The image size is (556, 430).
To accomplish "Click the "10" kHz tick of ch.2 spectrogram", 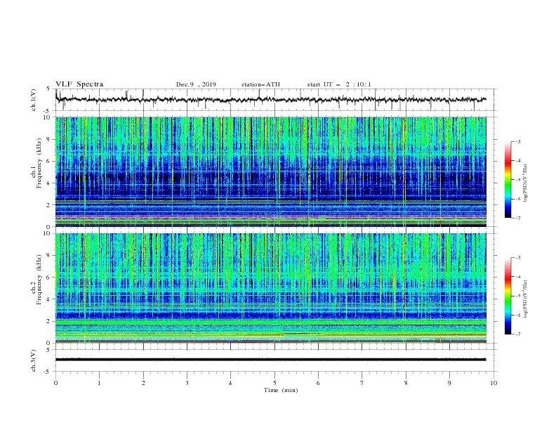I will click(48, 233).
